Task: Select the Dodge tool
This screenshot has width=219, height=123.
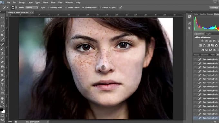Action: pyautogui.click(x=2, y=75)
